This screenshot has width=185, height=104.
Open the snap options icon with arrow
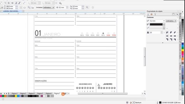[60, 3]
